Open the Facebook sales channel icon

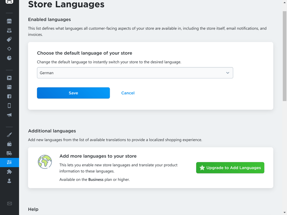(x=9, y=96)
